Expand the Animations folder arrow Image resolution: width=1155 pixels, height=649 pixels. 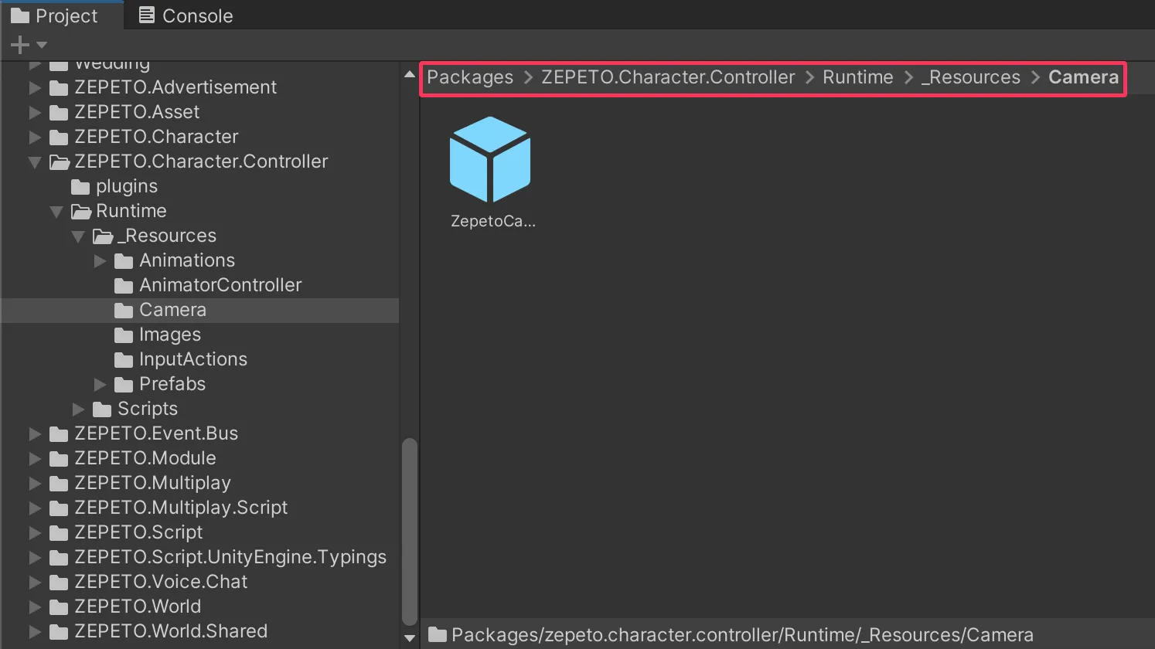100,261
